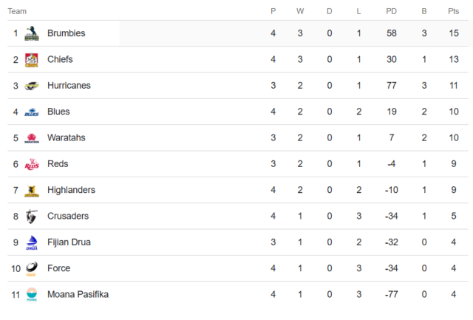The image size is (473, 320).
Task: Open the Chiefs team name link
Action: [60, 59]
